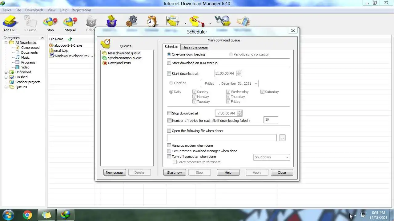Open the View menu
394x221 pixels.
(x=51, y=10)
